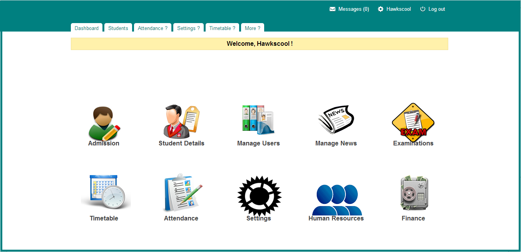Image resolution: width=521 pixels, height=252 pixels.
Task: Click the Messages envelope icon
Action: pyautogui.click(x=332, y=9)
